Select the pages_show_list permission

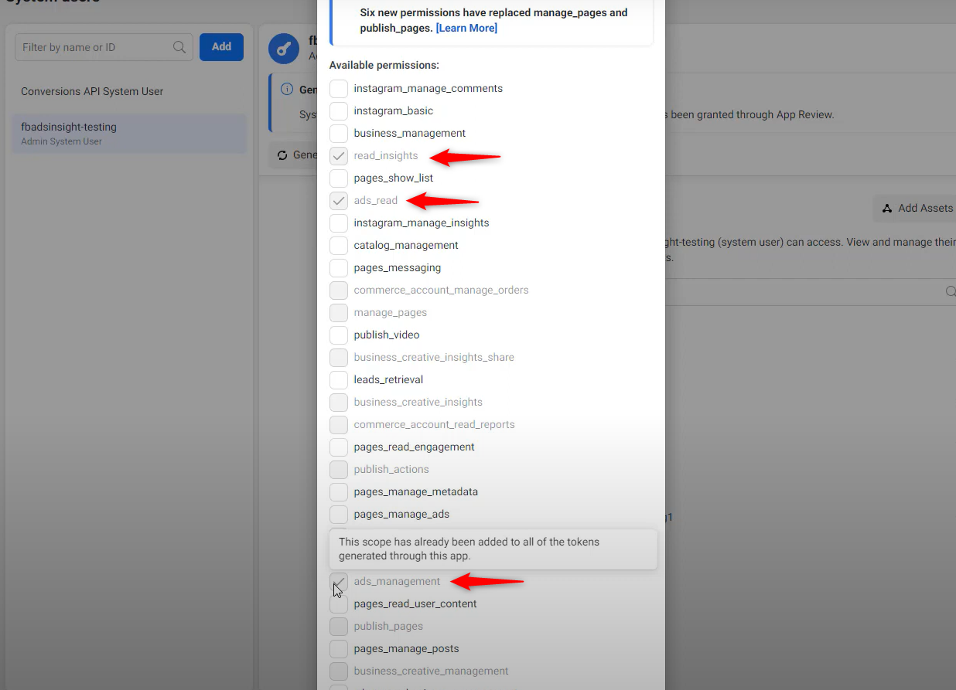339,178
